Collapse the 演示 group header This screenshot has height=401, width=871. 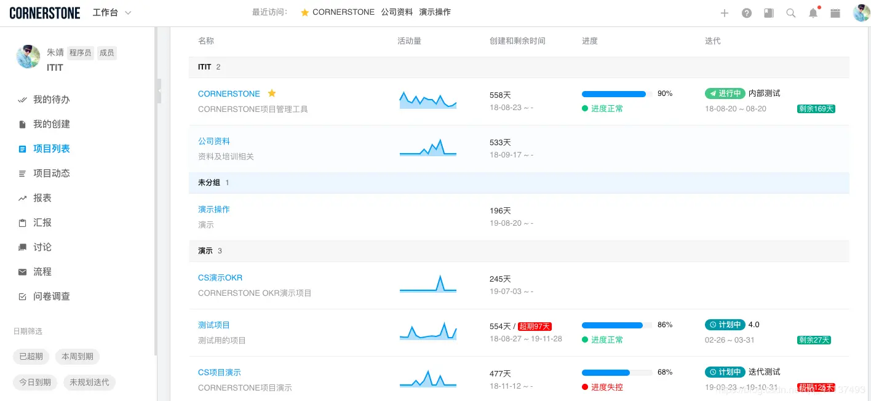205,250
